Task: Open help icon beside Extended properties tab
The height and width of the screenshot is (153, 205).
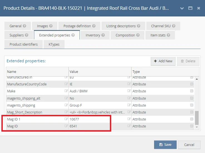Action: [x=73, y=35]
